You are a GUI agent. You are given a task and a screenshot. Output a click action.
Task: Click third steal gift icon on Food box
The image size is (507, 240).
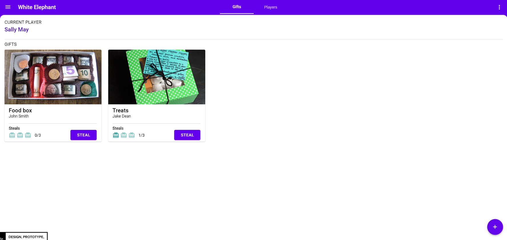pyautogui.click(x=28, y=135)
